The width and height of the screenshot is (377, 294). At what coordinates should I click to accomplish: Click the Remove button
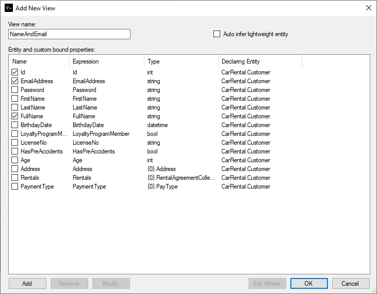click(x=69, y=283)
